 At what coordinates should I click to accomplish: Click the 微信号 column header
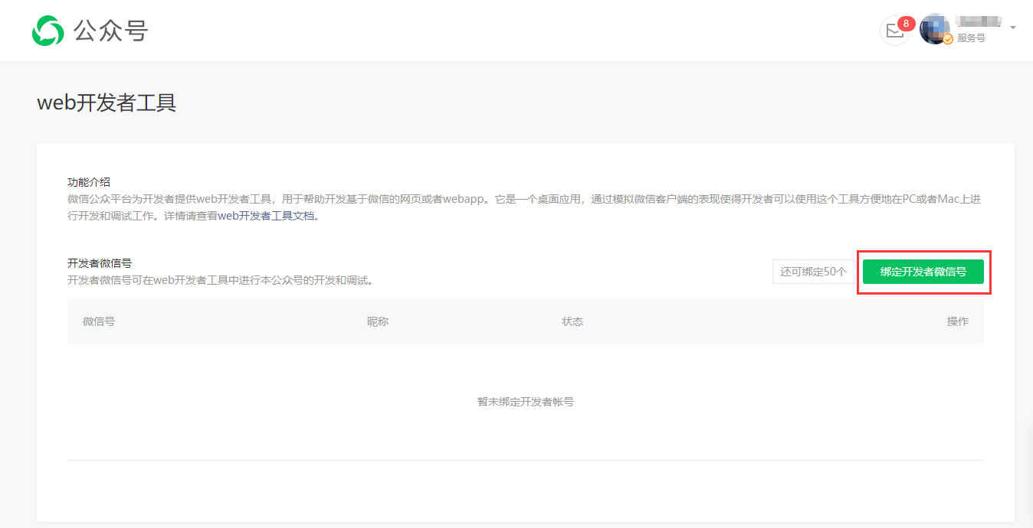(99, 321)
